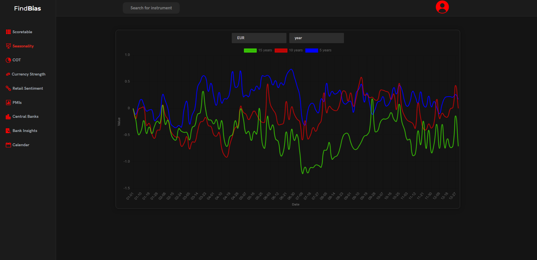
Task: Click the Currency Strength icon
Action: click(8, 74)
